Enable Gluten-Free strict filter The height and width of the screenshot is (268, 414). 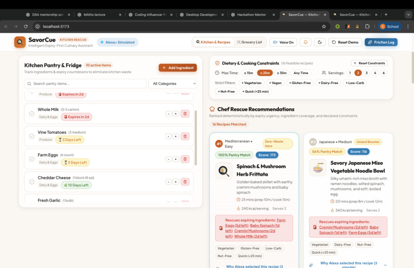(x=300, y=83)
